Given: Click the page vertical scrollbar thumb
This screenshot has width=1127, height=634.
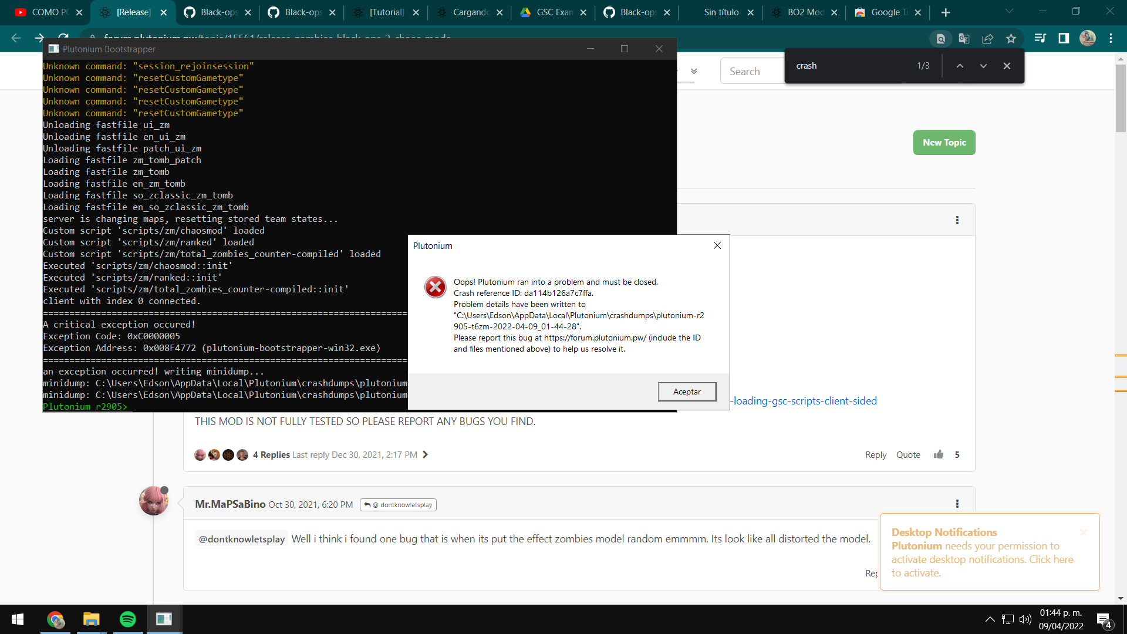Looking at the screenshot, I should pos(1121,98).
